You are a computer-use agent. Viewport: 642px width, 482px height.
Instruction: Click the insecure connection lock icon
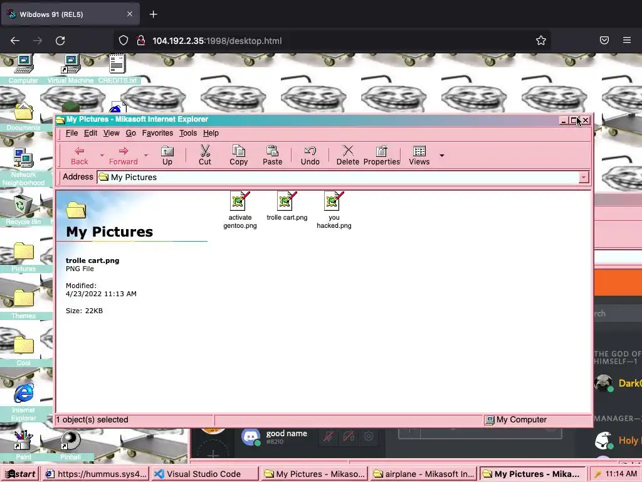(141, 40)
